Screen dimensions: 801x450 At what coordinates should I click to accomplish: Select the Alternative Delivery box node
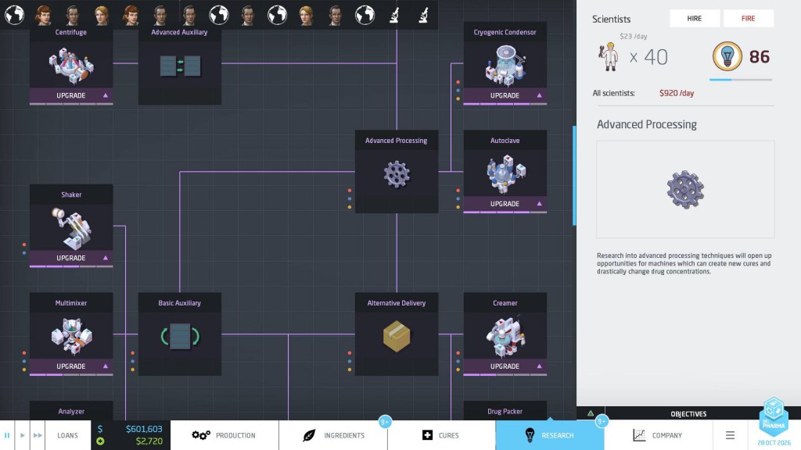(x=397, y=334)
